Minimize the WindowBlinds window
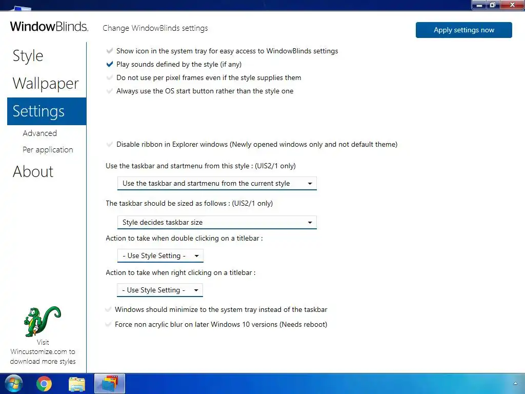Viewport: 525px width, 394px height. pos(479,5)
